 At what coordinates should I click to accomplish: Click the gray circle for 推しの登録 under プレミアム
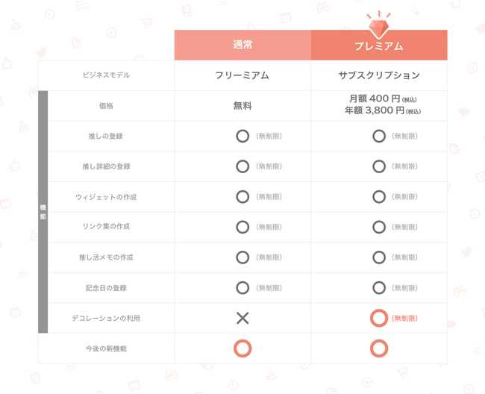(379, 136)
